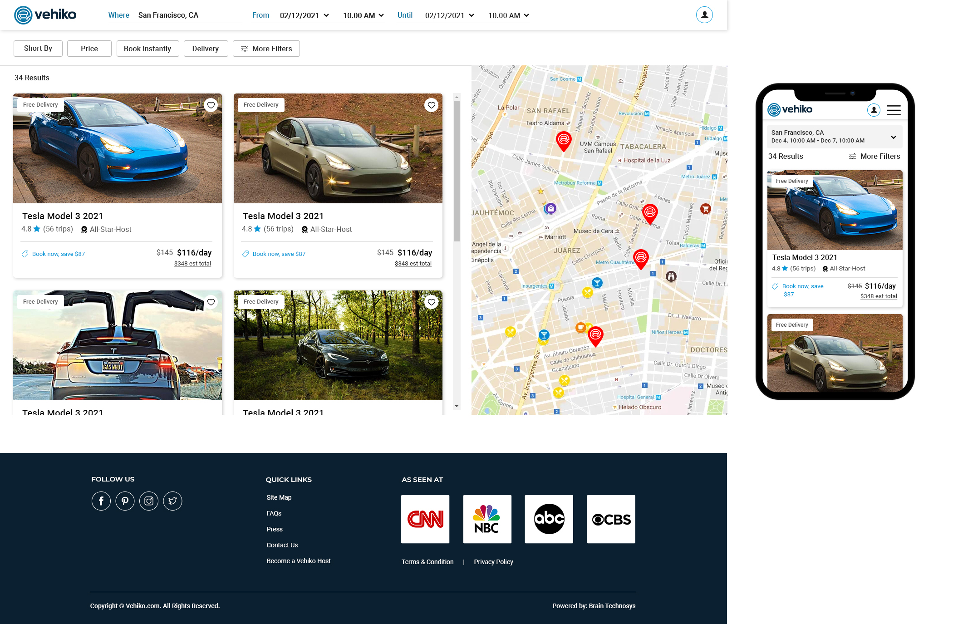
Task: Expand mobile location and dates chevron
Action: pyautogui.click(x=893, y=137)
